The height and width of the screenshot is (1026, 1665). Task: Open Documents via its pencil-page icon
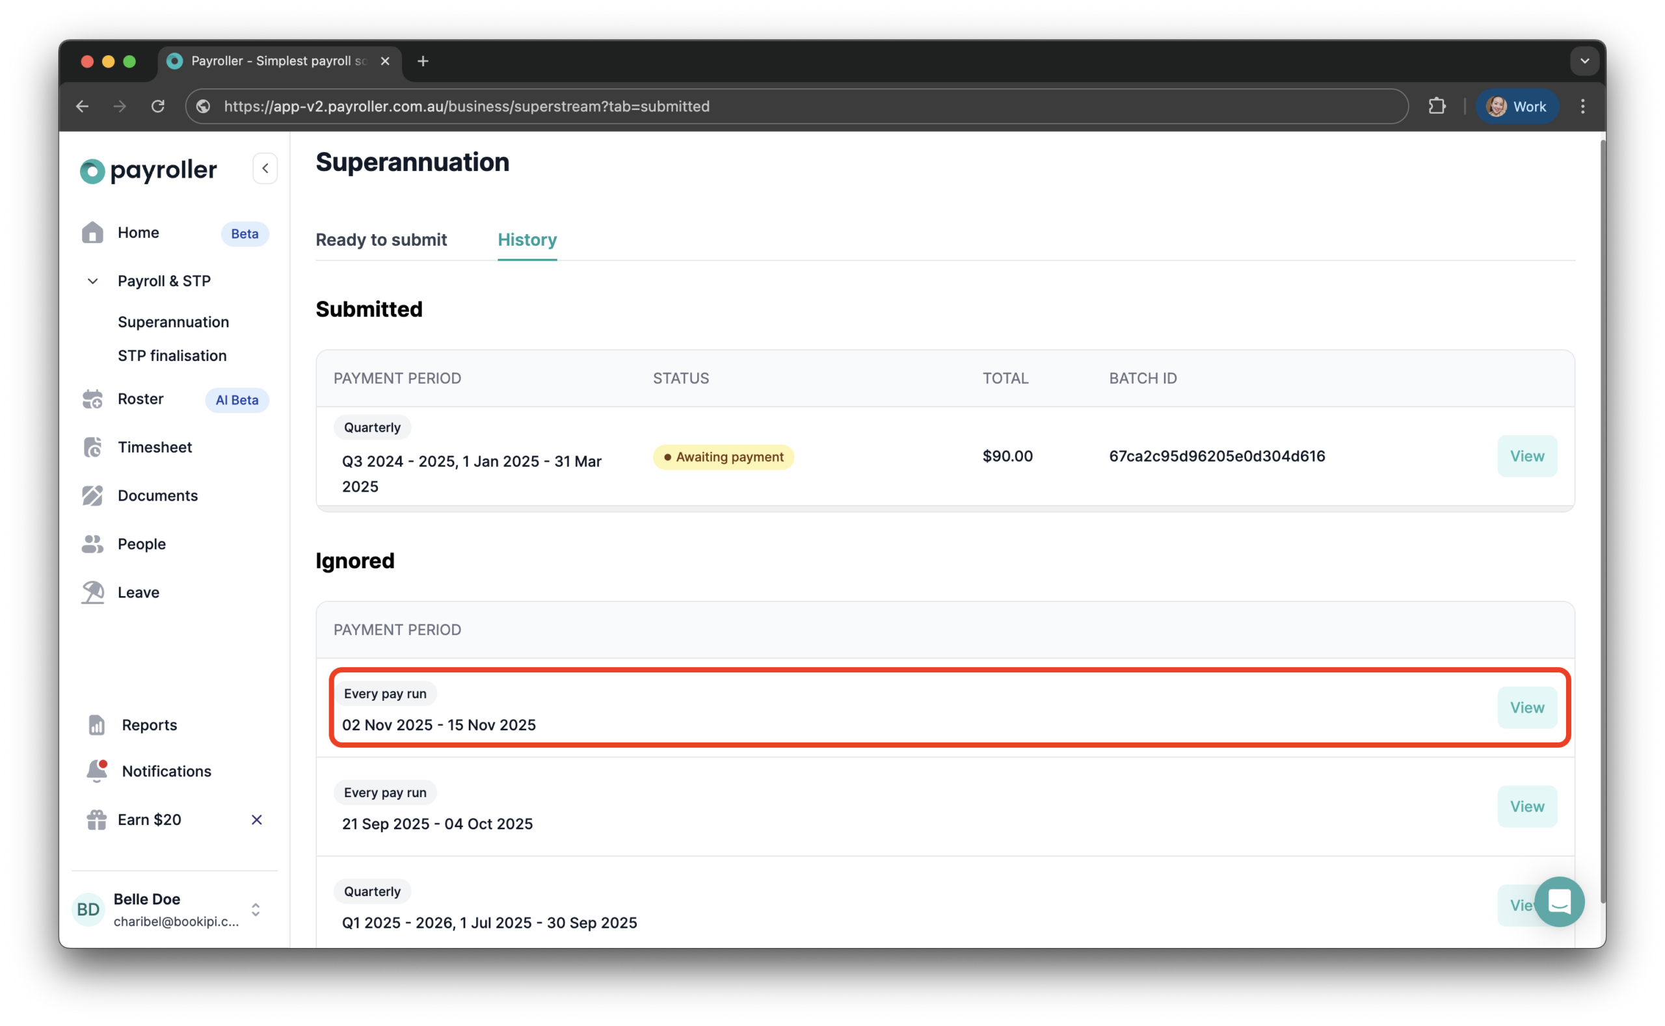tap(92, 495)
